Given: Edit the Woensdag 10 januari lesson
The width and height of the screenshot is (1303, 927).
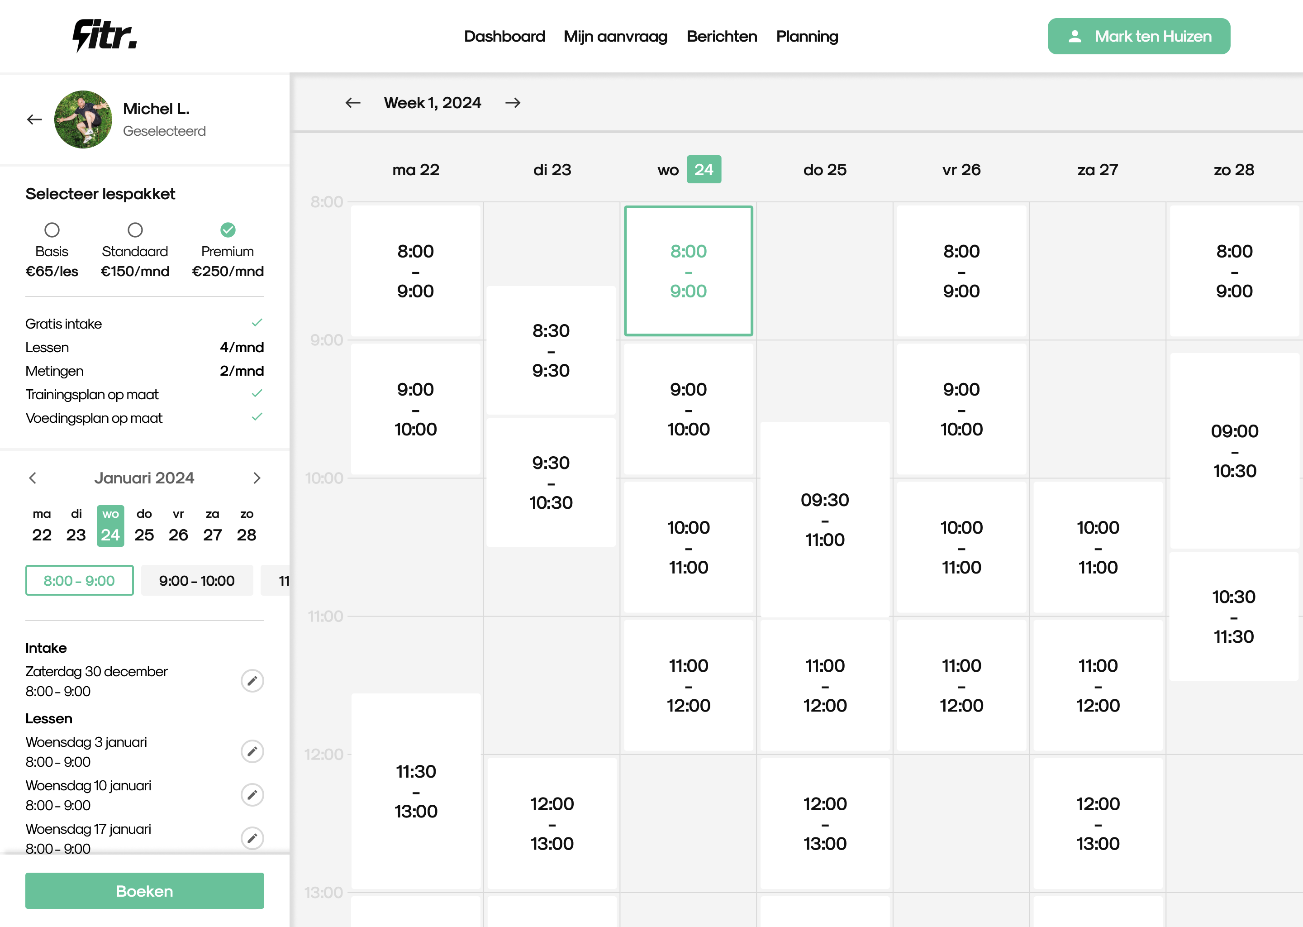Looking at the screenshot, I should tap(252, 795).
